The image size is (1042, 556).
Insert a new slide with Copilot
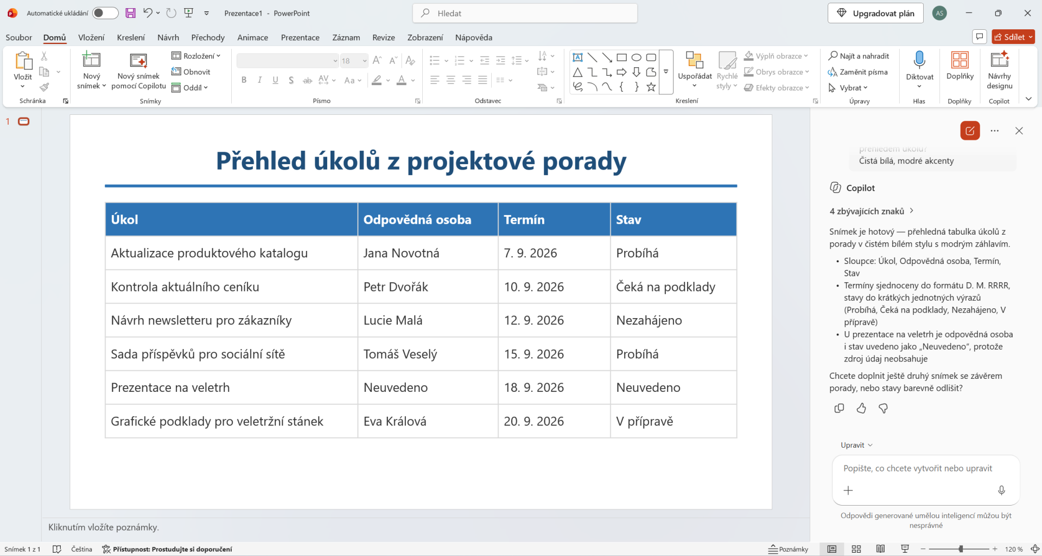click(x=138, y=71)
